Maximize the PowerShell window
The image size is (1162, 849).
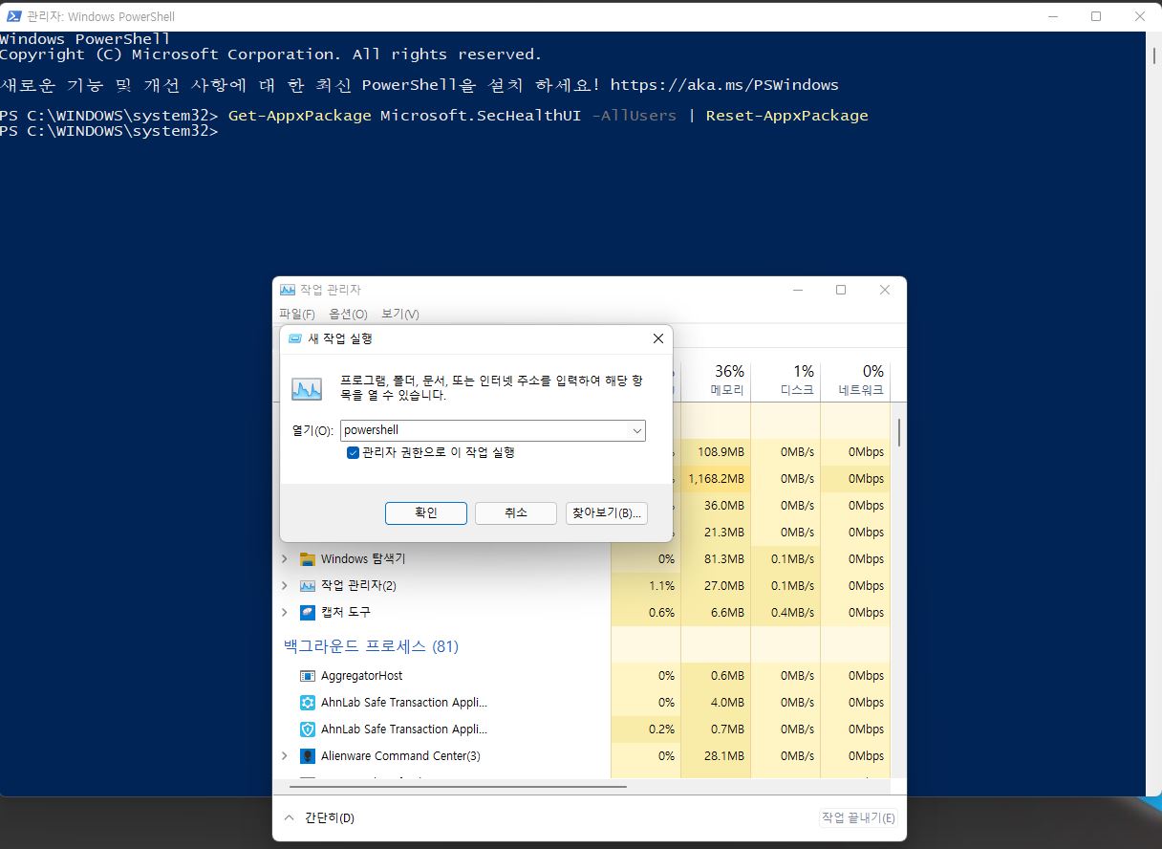[x=1096, y=16]
